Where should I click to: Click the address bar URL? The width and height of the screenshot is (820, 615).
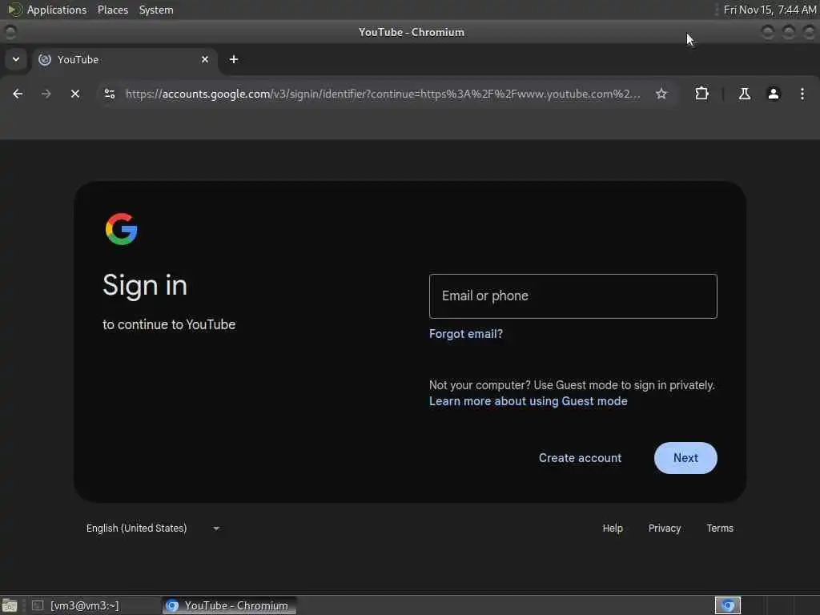(x=383, y=94)
